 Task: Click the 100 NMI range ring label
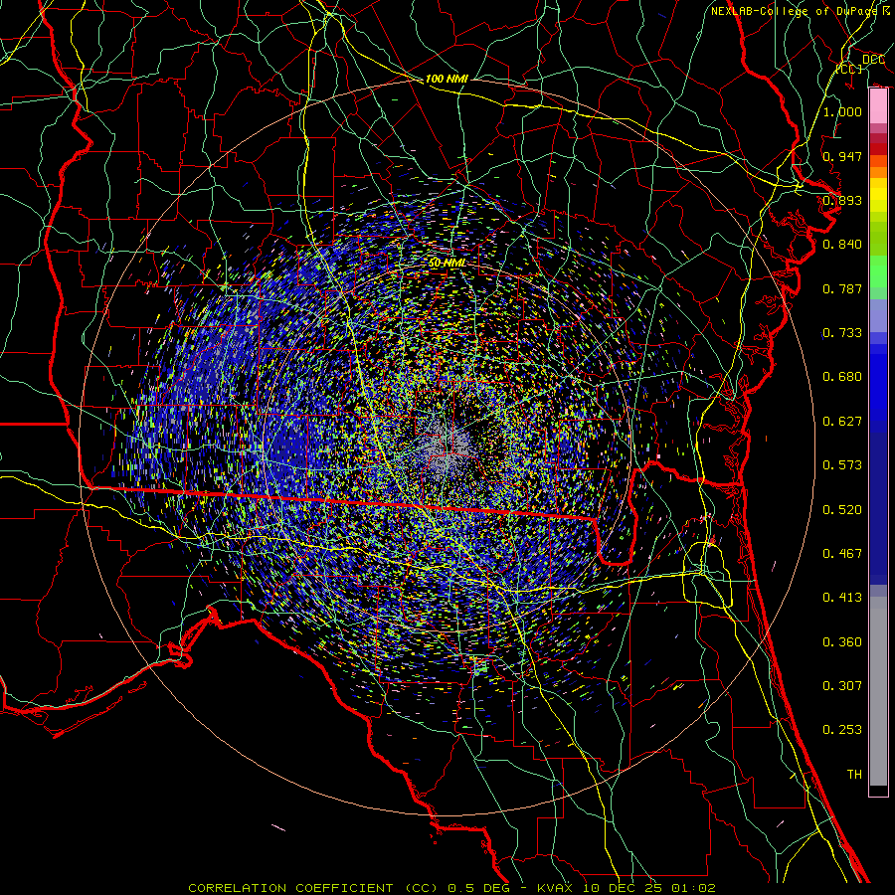(447, 79)
